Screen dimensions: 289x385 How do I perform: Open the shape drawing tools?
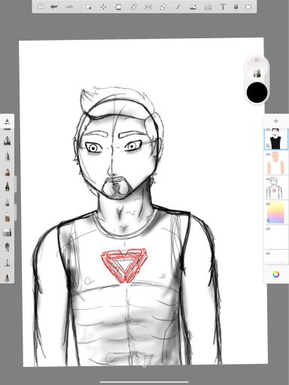click(163, 7)
